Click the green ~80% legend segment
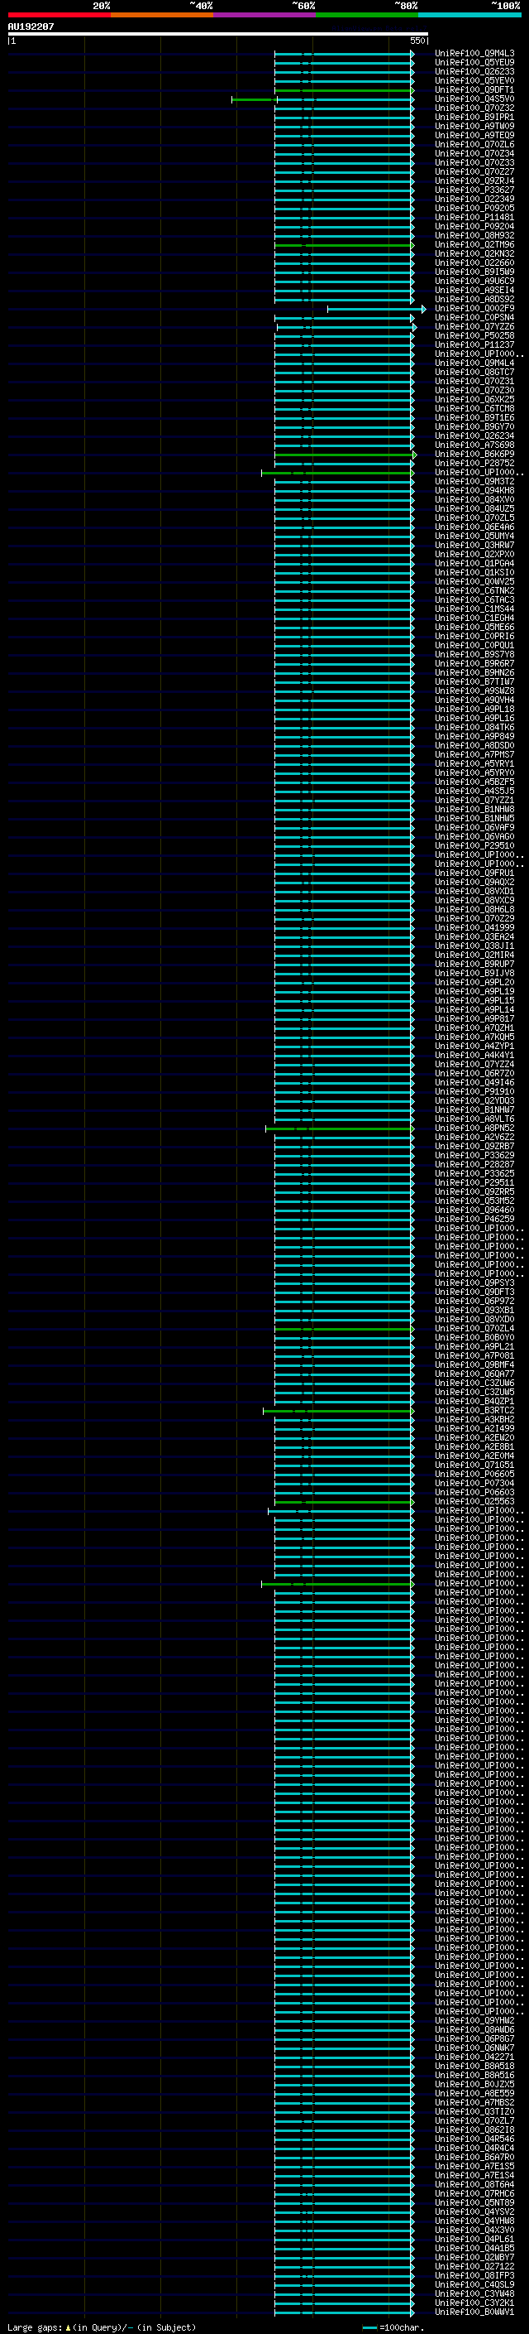This screenshot has height=2334, width=529. 367,15
